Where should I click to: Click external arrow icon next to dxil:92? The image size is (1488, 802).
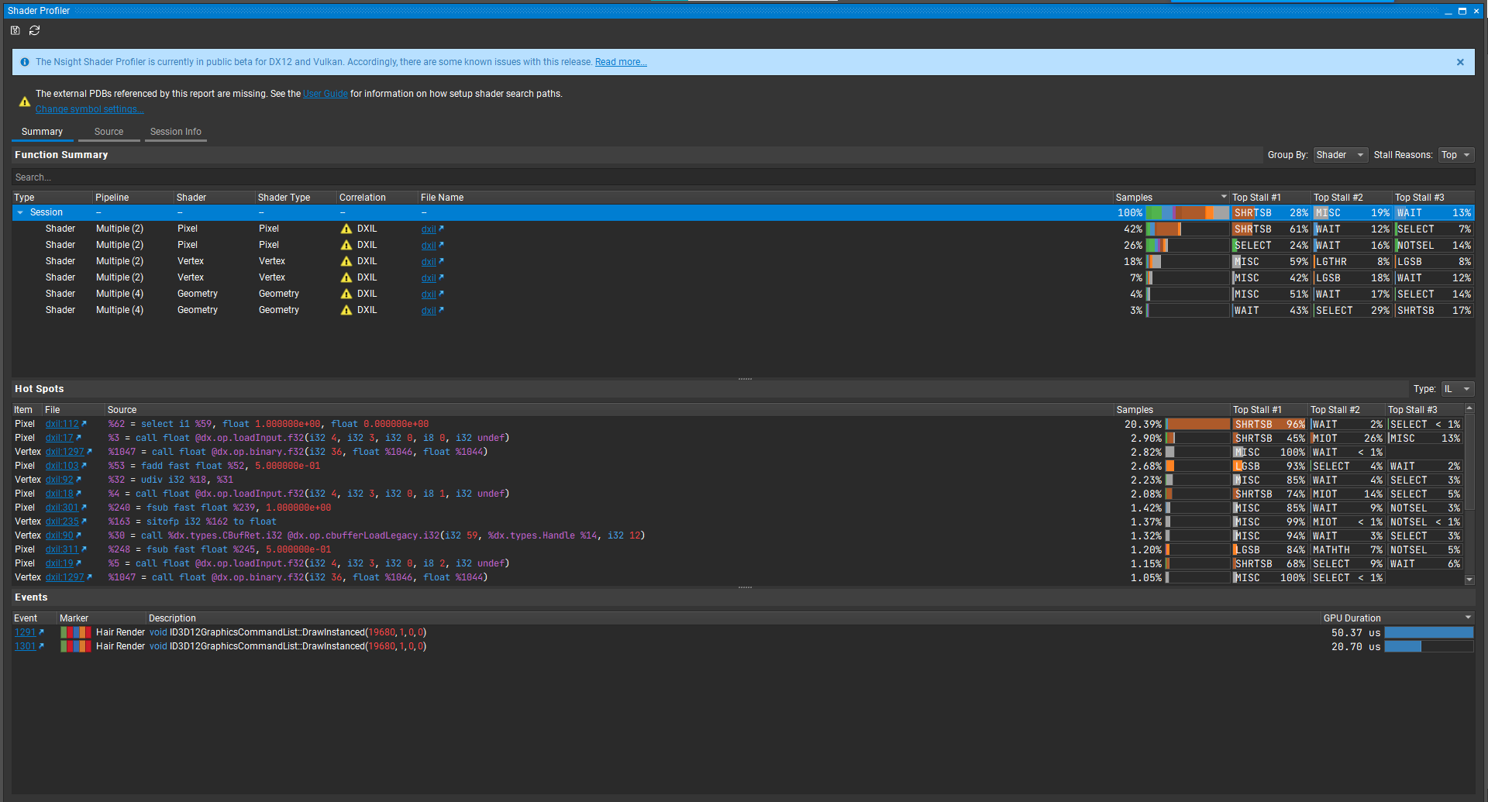coord(78,480)
